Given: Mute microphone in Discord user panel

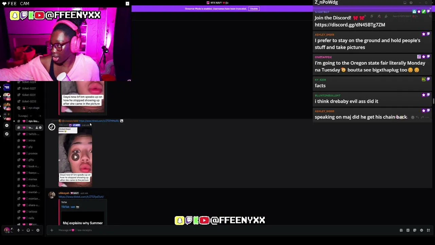Looking at the screenshot, I should (18, 230).
